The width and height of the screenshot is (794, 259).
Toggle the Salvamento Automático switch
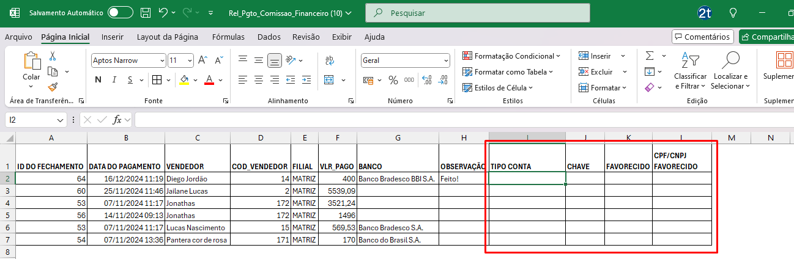pyautogui.click(x=120, y=13)
